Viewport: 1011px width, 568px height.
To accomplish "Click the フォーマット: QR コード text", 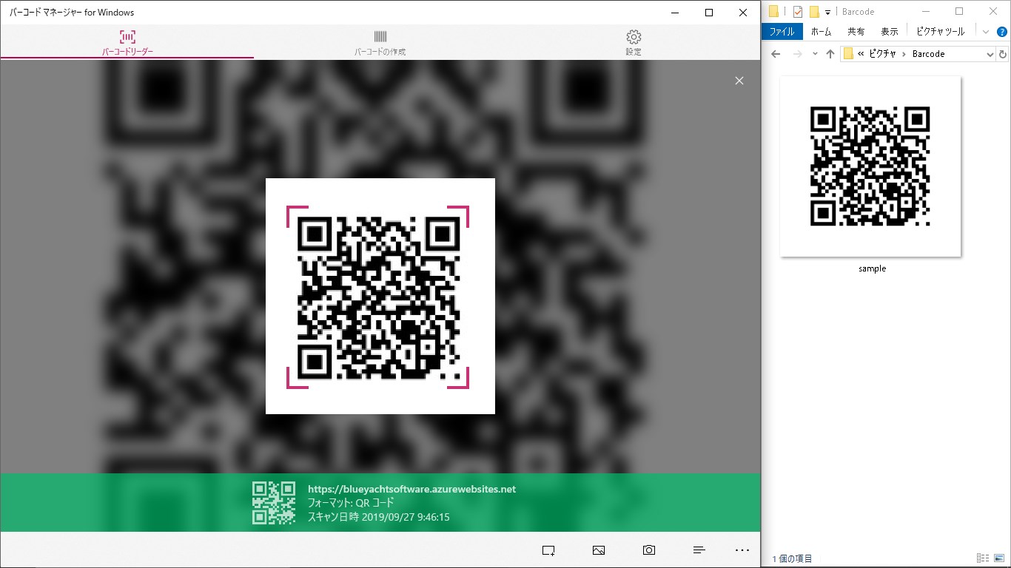I will click(351, 503).
